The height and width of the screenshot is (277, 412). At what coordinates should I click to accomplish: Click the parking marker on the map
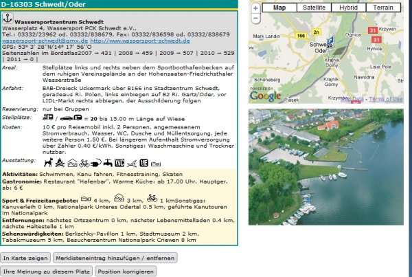coord(330,41)
